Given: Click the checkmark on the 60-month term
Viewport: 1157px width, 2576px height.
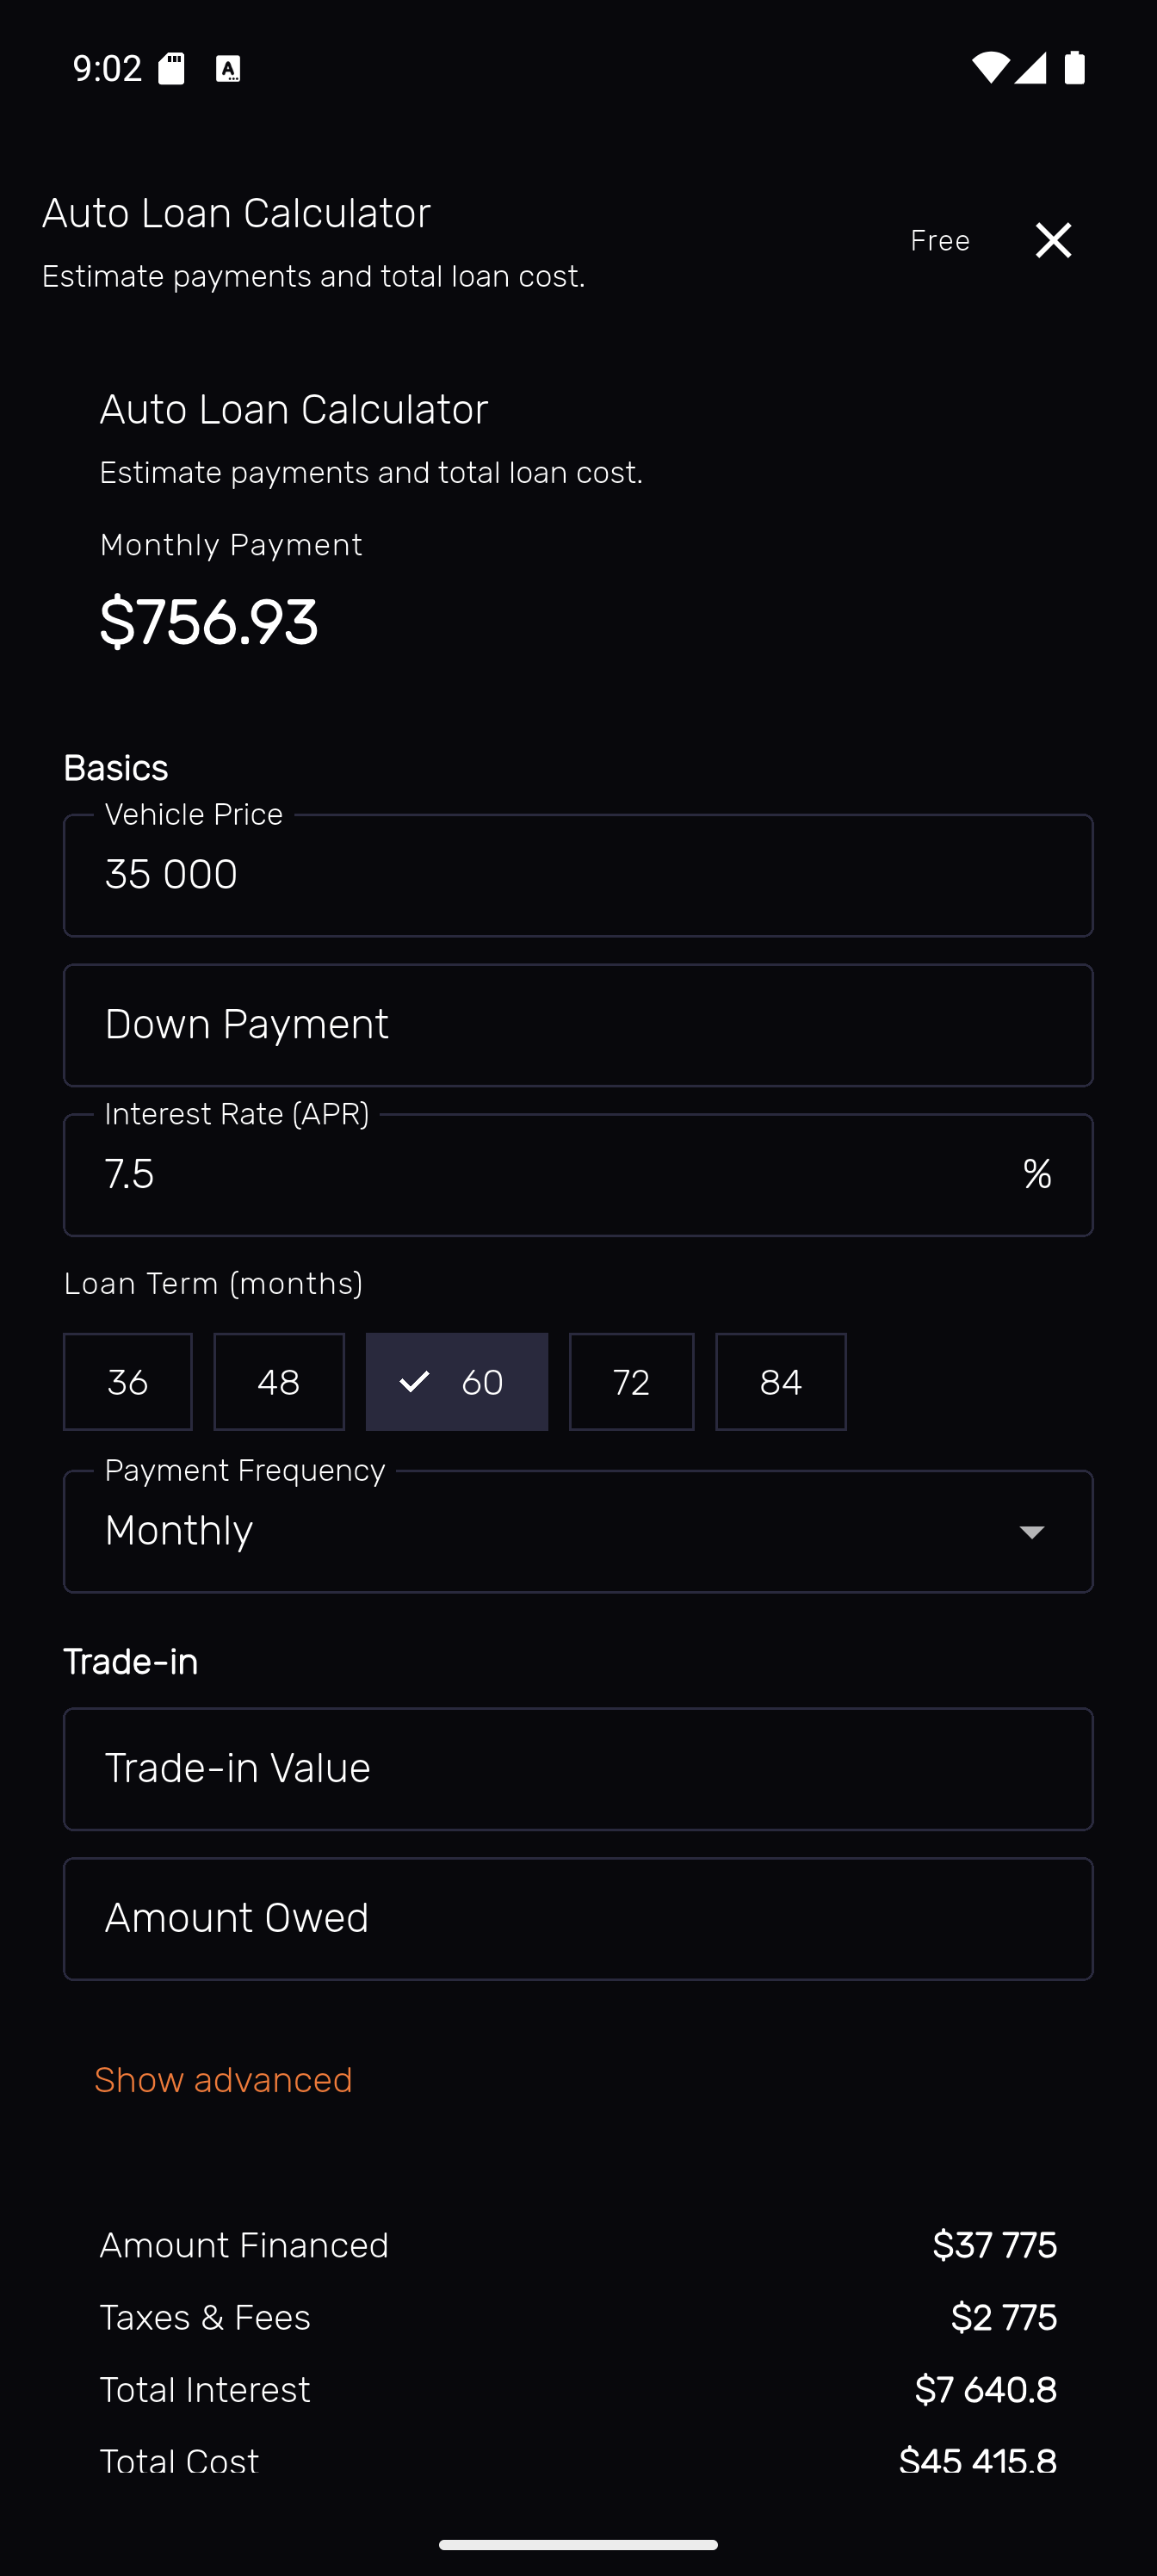Looking at the screenshot, I should point(416,1382).
